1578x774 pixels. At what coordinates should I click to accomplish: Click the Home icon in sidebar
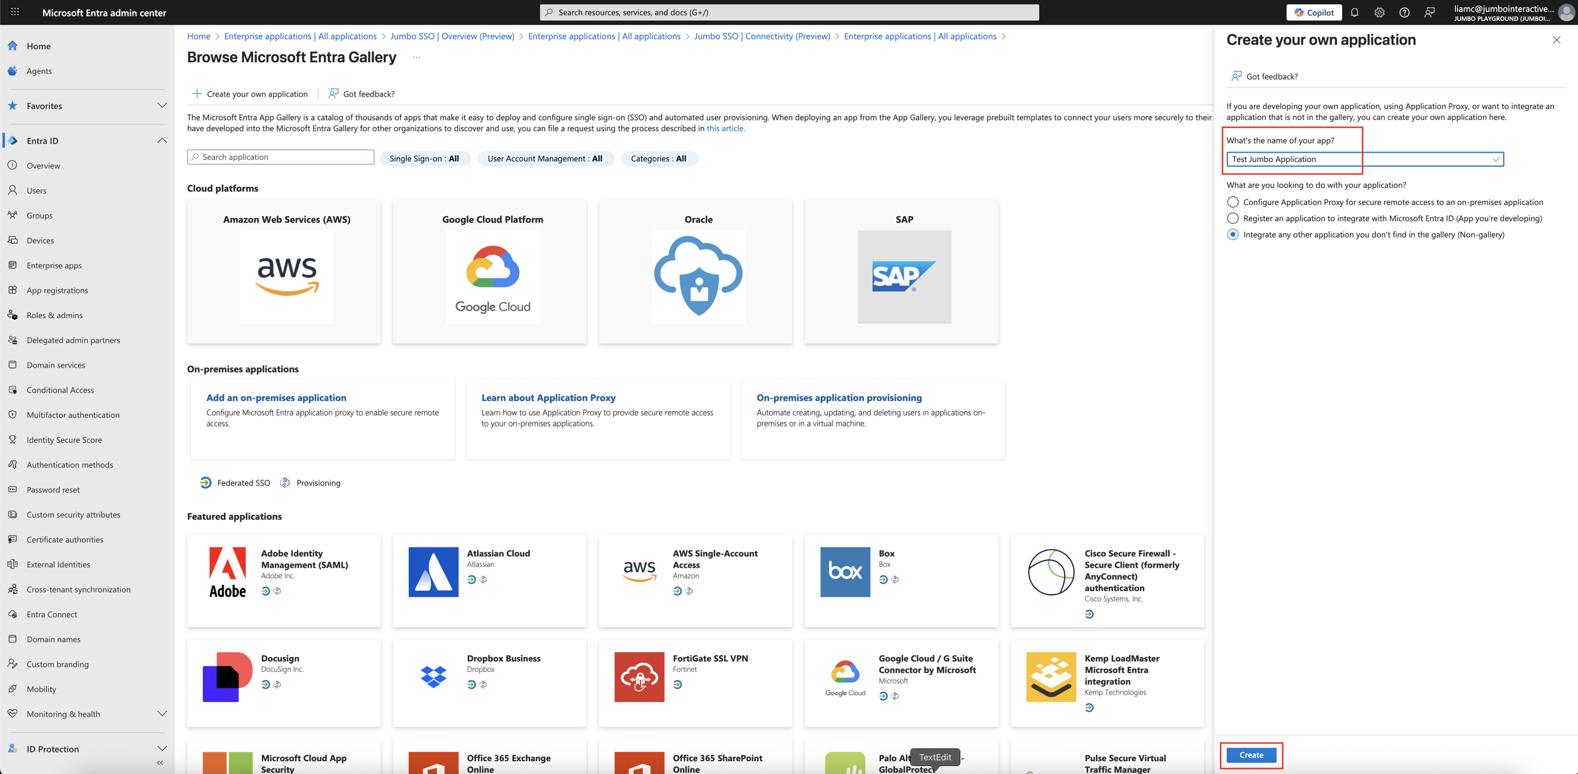click(13, 46)
